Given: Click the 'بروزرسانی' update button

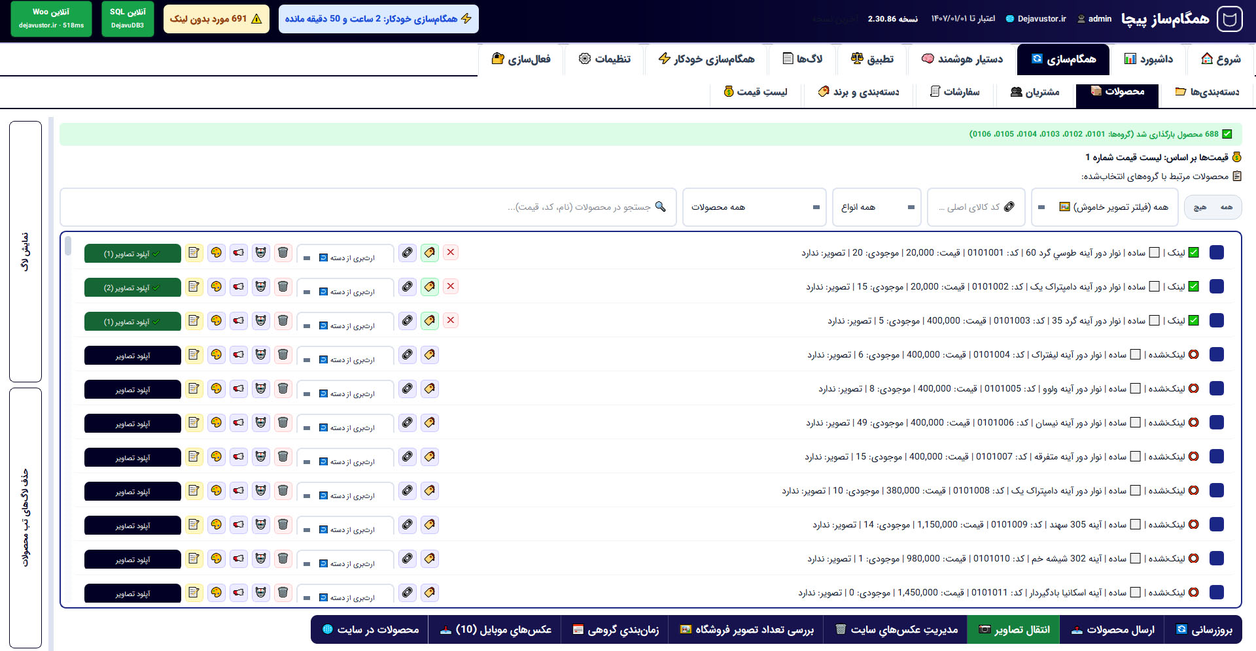Looking at the screenshot, I should tap(1204, 629).
